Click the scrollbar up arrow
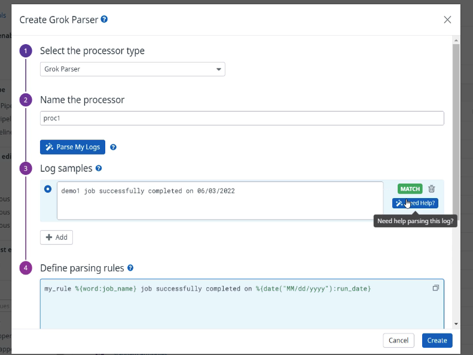Viewport: 473px width, 355px height. 456,41
